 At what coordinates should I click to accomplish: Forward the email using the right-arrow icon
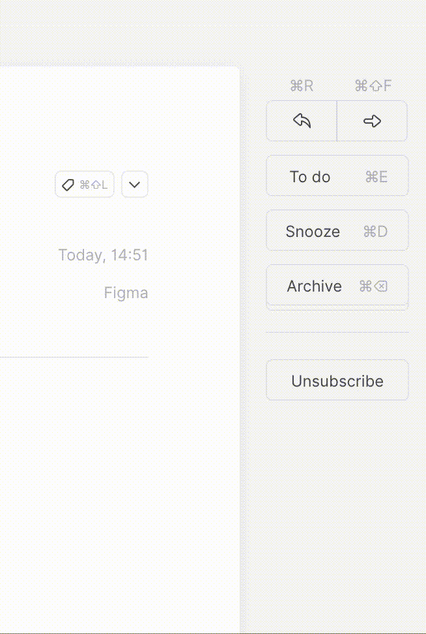[x=372, y=121]
